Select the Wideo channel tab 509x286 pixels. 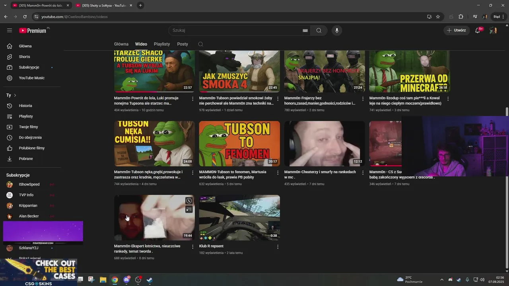[141, 44]
